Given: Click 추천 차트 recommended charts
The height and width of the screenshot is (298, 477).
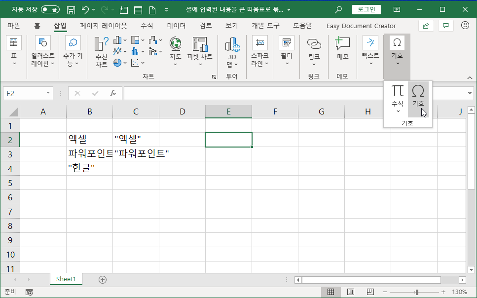Looking at the screenshot, I should pos(102,52).
